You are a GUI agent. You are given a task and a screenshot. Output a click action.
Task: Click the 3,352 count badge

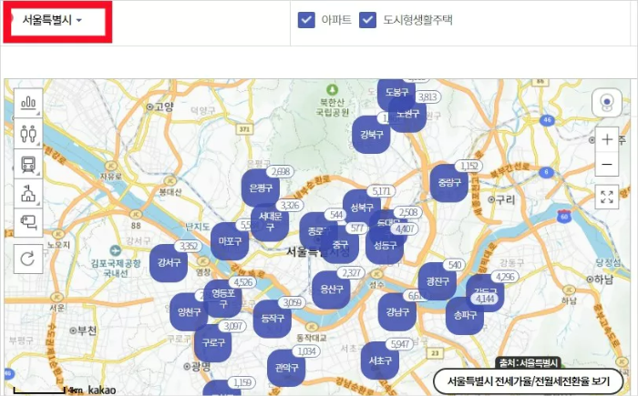click(x=189, y=246)
